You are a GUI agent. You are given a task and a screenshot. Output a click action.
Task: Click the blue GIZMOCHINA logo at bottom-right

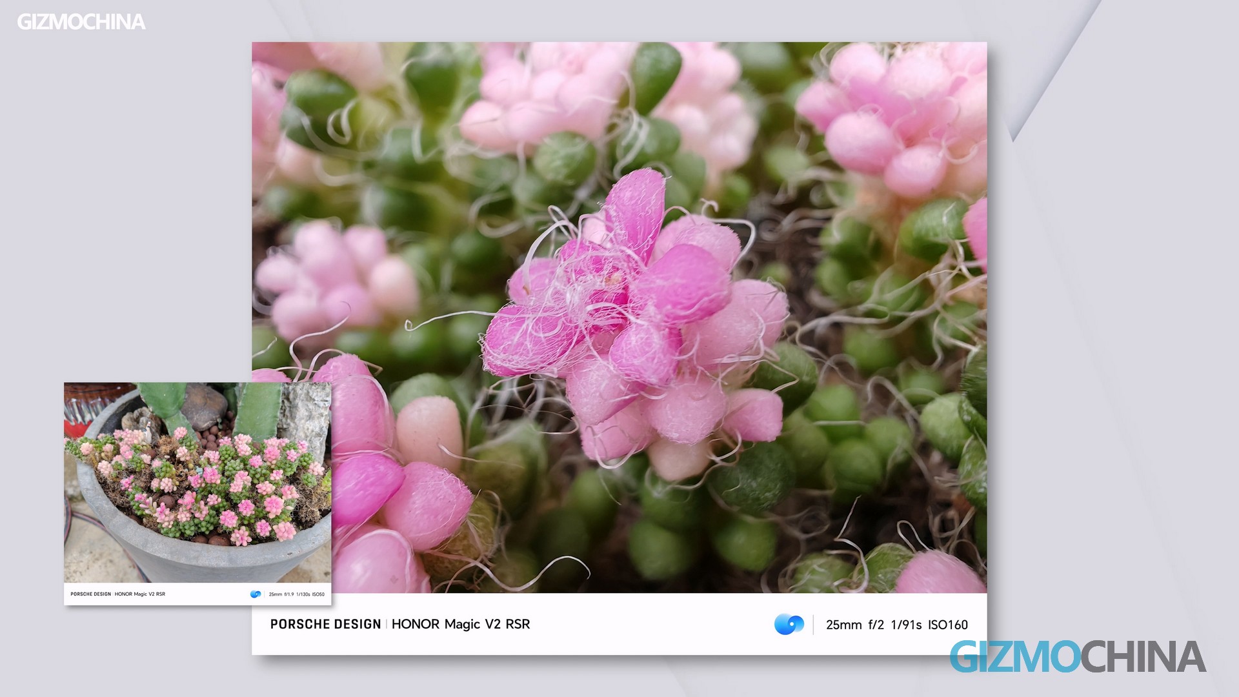pyautogui.click(x=1077, y=656)
